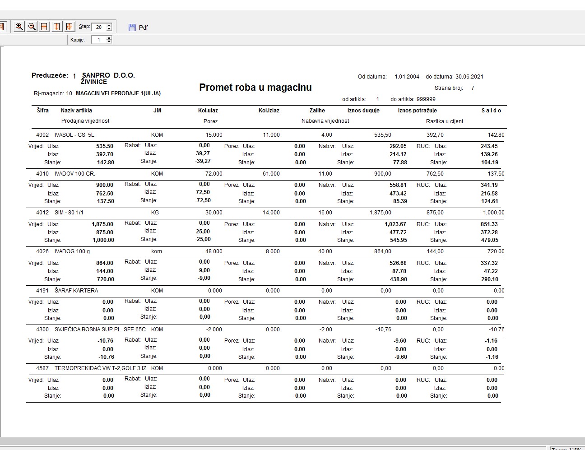
Task: Click into the Step input field
Action: [x=99, y=27]
